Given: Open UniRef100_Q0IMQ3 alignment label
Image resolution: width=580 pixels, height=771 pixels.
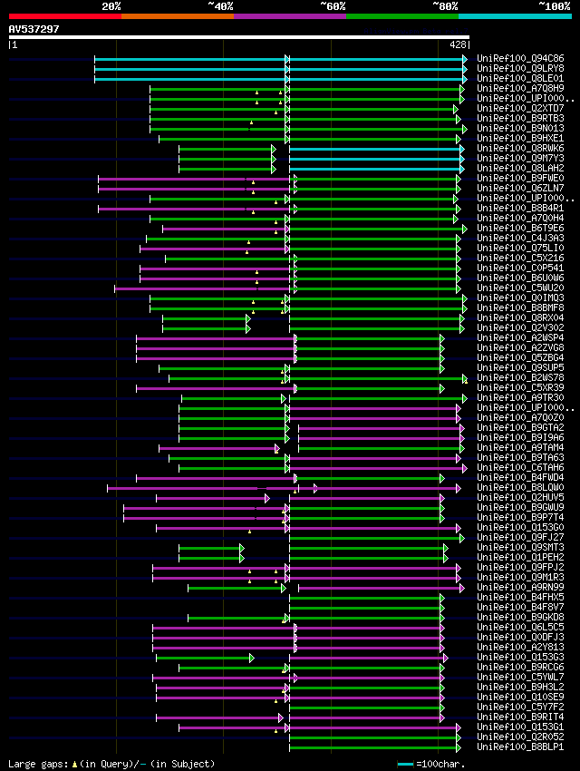Looking at the screenshot, I should click(520, 298).
